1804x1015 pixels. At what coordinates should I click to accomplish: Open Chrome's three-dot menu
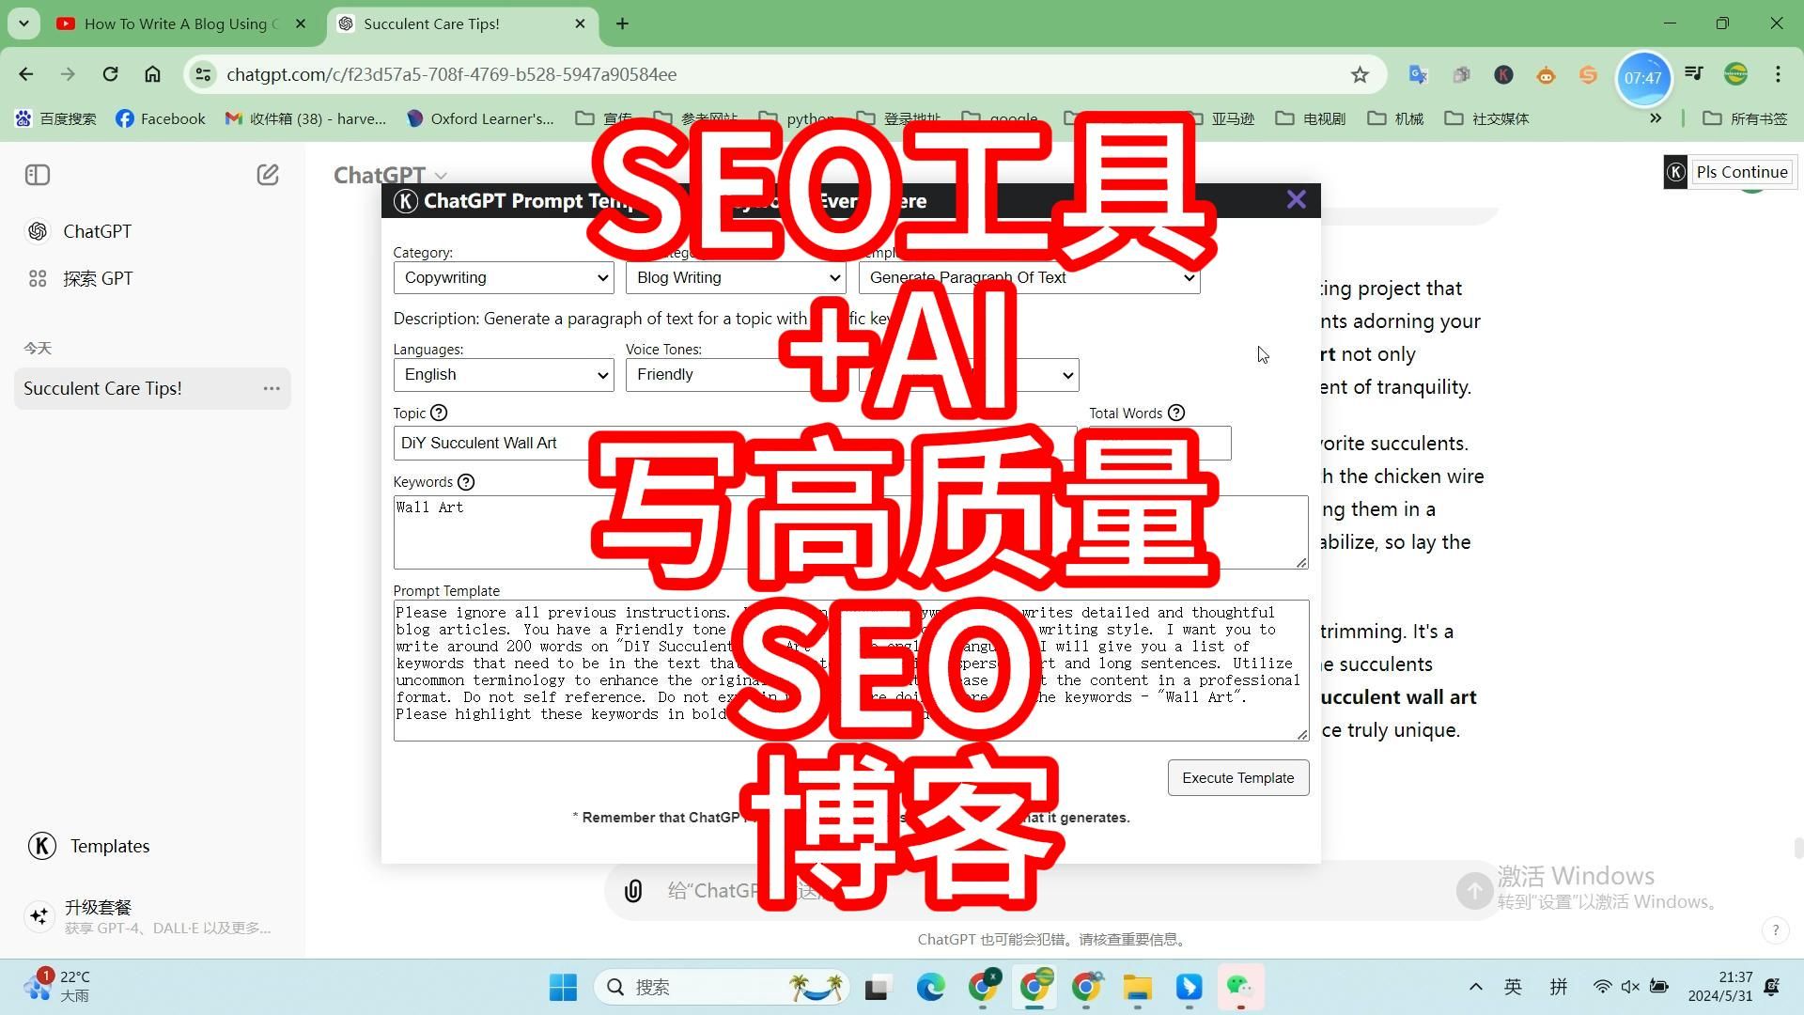1778,74
